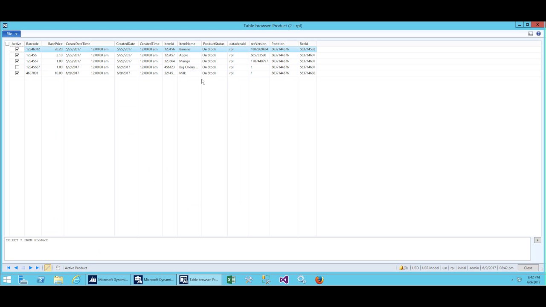This screenshot has width=546, height=307.
Task: Sort by the Barcode column header
Action: pyautogui.click(x=33, y=43)
